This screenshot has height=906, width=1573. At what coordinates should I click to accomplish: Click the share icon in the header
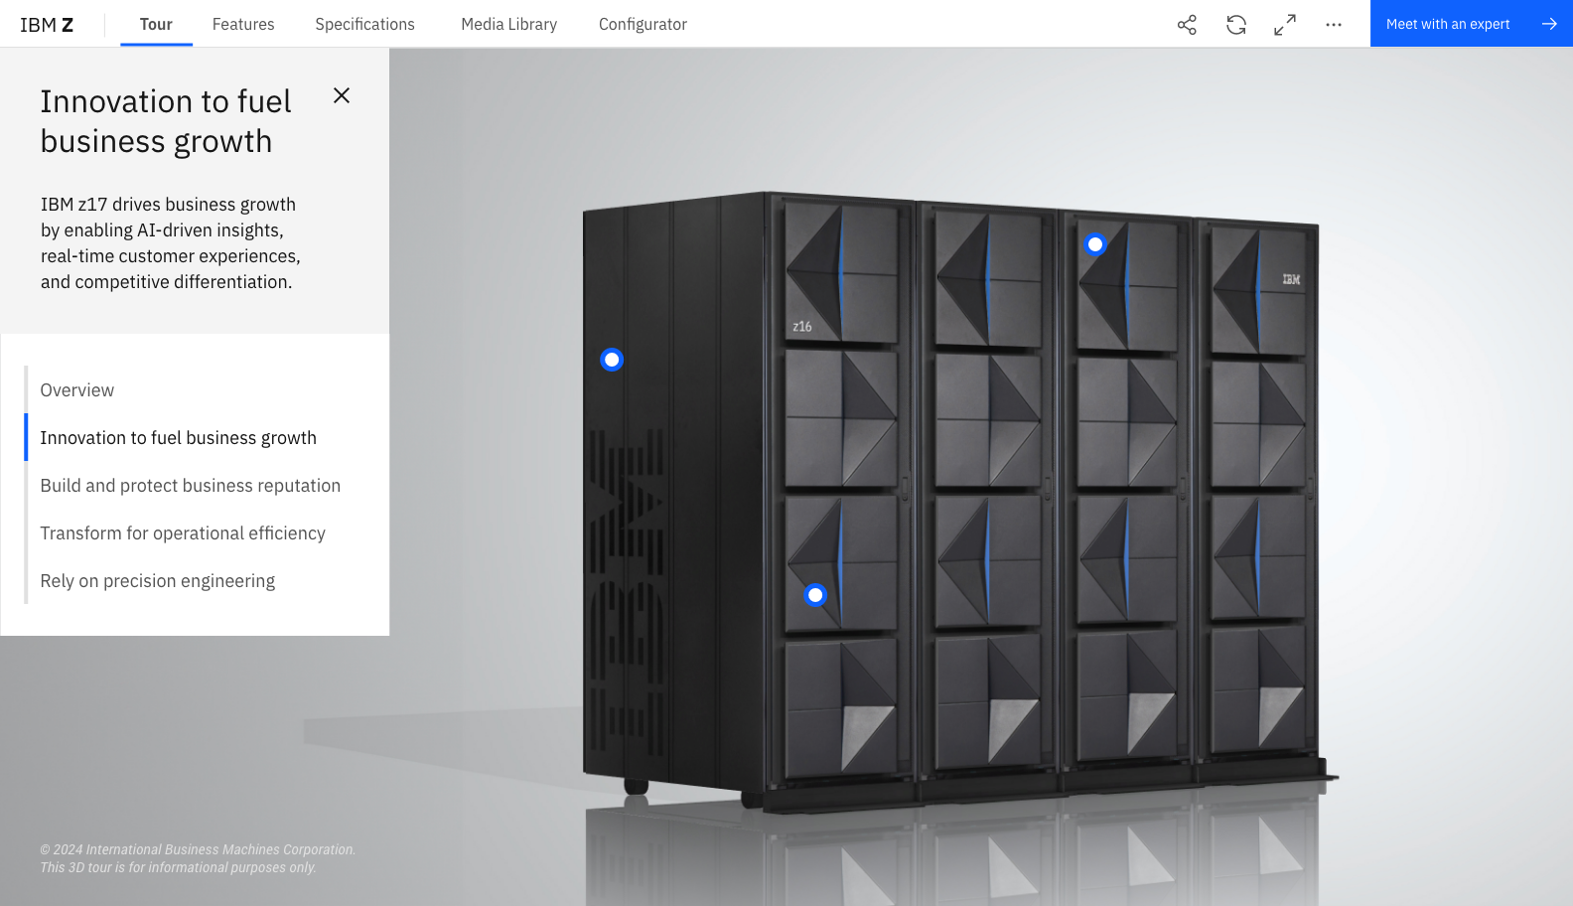coord(1187,25)
